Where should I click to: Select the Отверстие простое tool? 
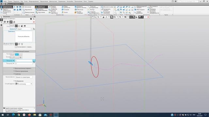click(53, 10)
